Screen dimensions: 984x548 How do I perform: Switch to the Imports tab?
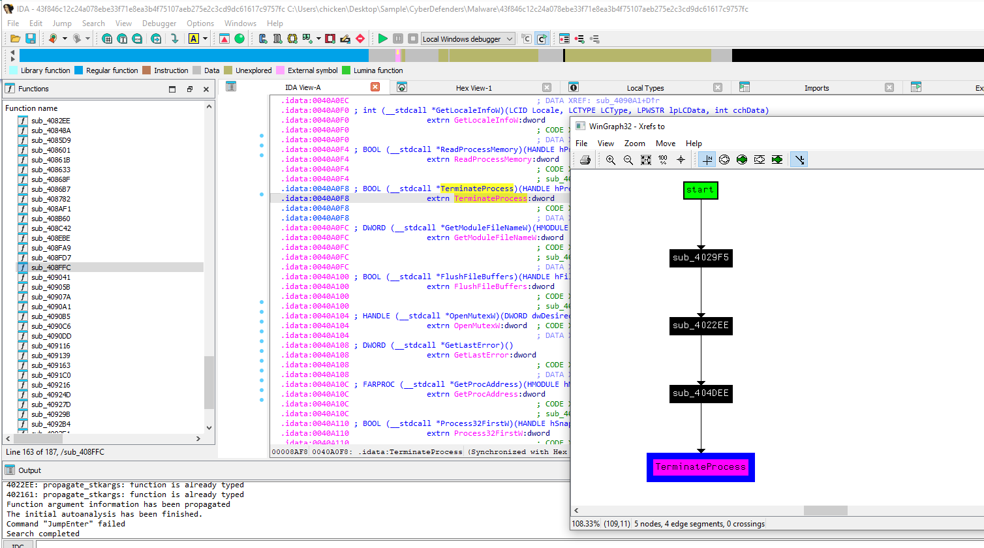coord(816,88)
